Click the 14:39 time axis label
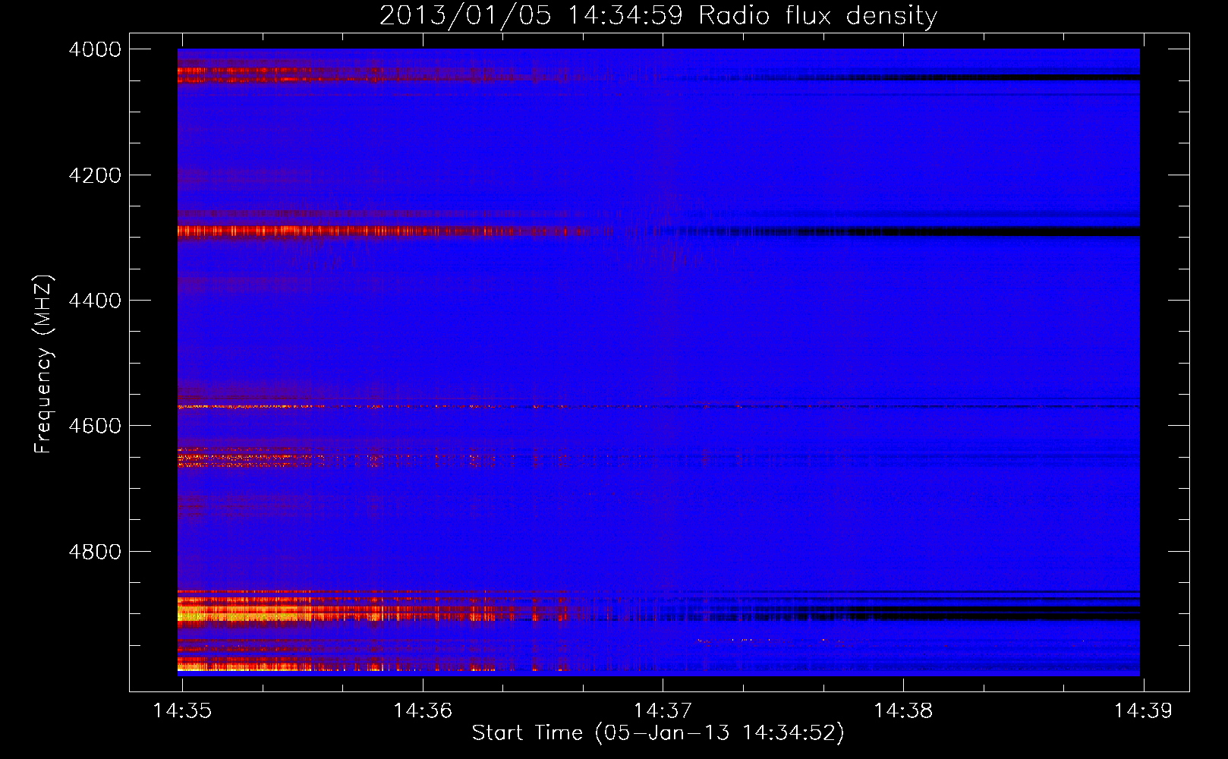 pyautogui.click(x=1143, y=710)
